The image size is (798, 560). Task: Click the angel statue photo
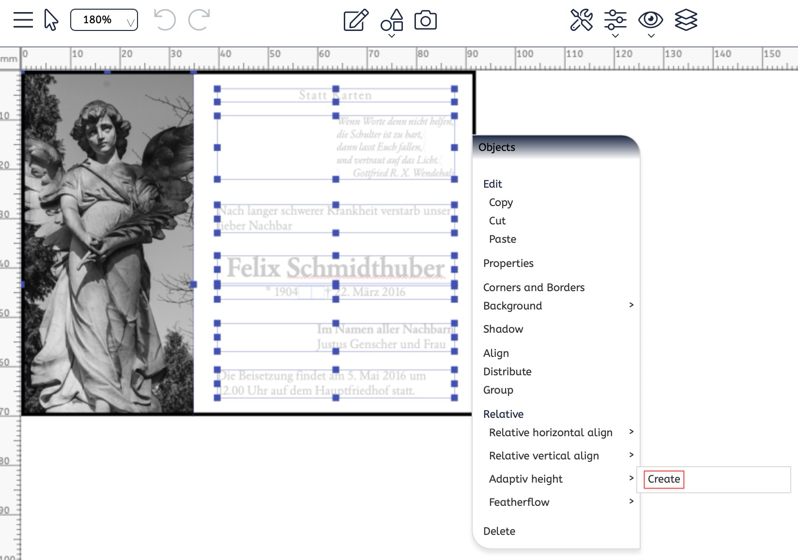click(x=107, y=242)
